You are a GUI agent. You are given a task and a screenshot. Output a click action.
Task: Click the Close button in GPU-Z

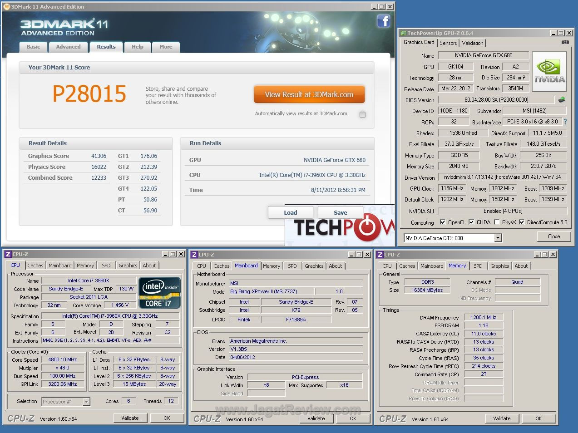point(553,236)
